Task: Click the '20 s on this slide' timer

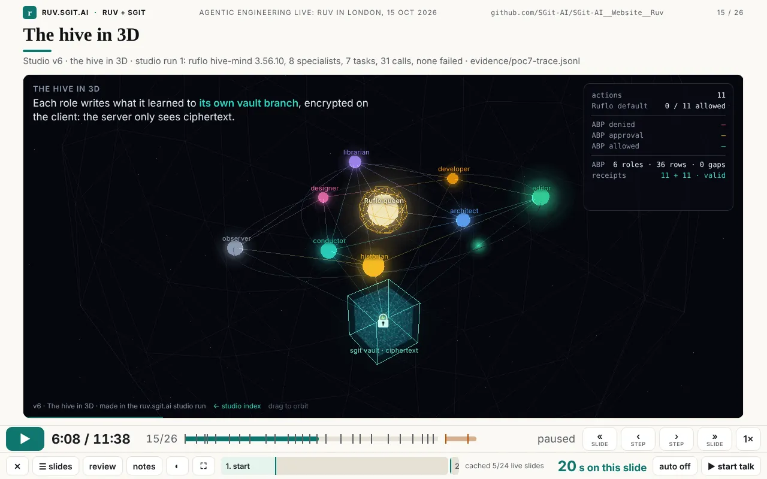Action: point(602,466)
